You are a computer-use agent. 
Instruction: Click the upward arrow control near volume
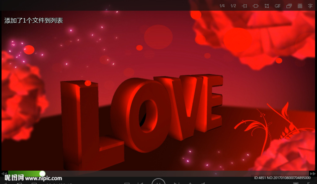coord(190,183)
